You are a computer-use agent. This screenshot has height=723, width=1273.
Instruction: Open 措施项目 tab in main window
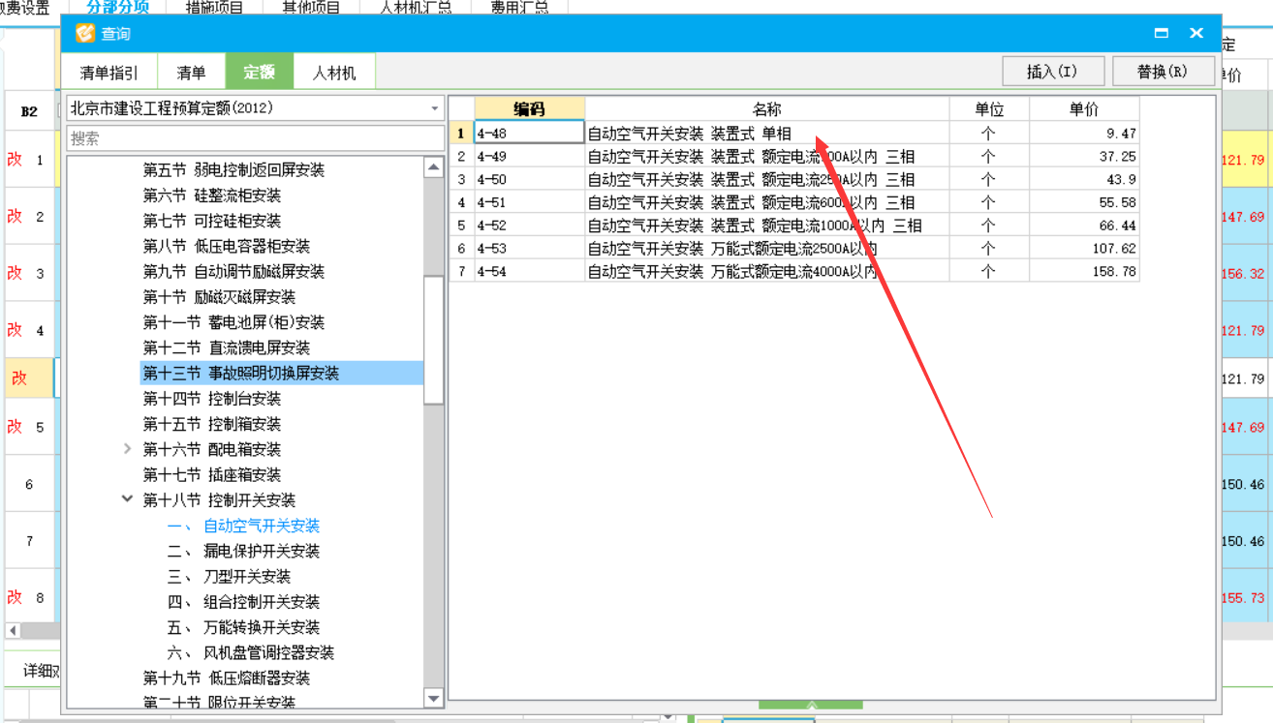coord(214,7)
